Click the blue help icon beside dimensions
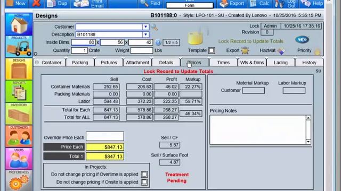The image size is (341, 191). 158,42
